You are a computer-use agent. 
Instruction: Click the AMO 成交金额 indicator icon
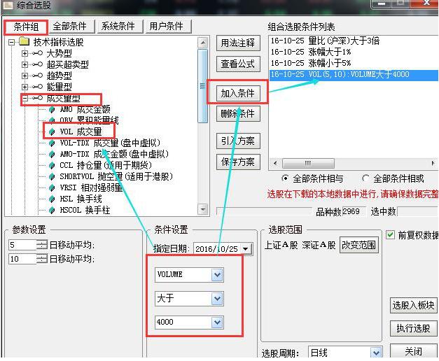[x=52, y=109]
